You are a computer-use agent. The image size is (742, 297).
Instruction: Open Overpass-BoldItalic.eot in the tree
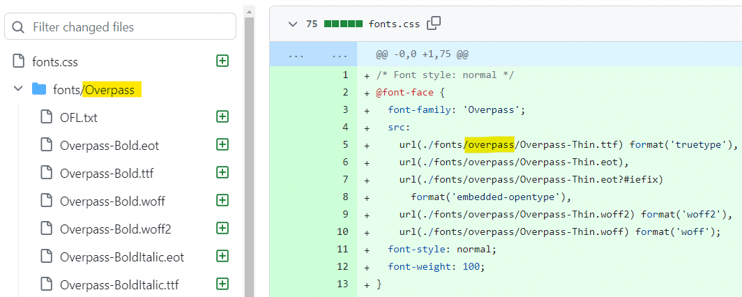tap(122, 257)
